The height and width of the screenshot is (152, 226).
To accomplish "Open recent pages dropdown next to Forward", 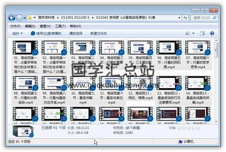I will click(x=25, y=18).
